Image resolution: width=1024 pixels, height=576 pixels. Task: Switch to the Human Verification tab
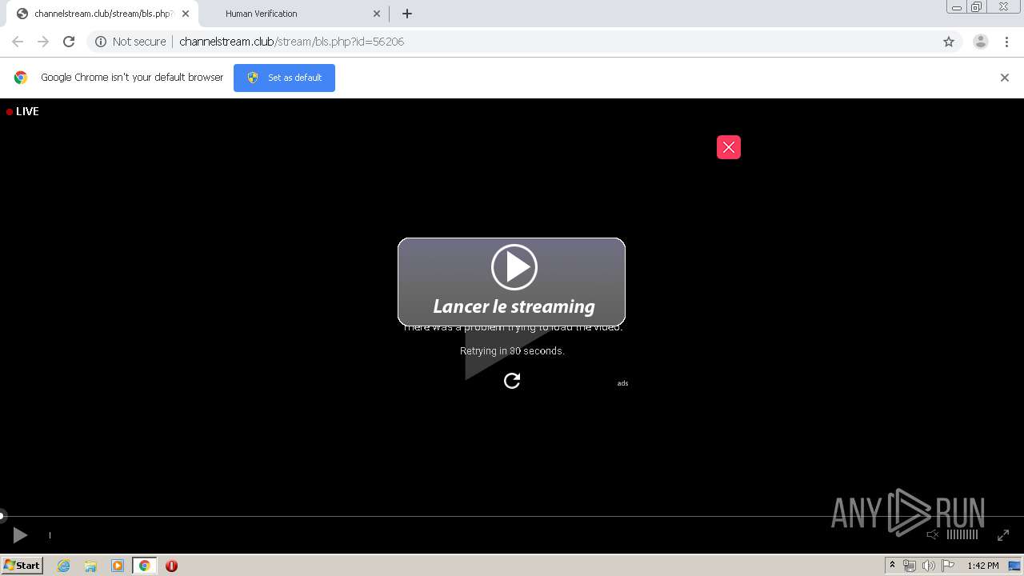coord(293,14)
